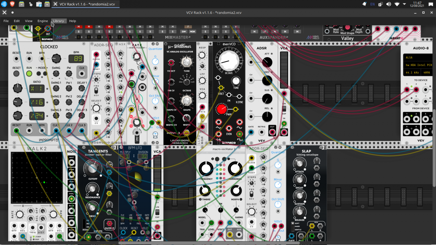This screenshot has height=245, width=436.
Task: Toggle the green RUN button on Clocked
Action: (29, 73)
